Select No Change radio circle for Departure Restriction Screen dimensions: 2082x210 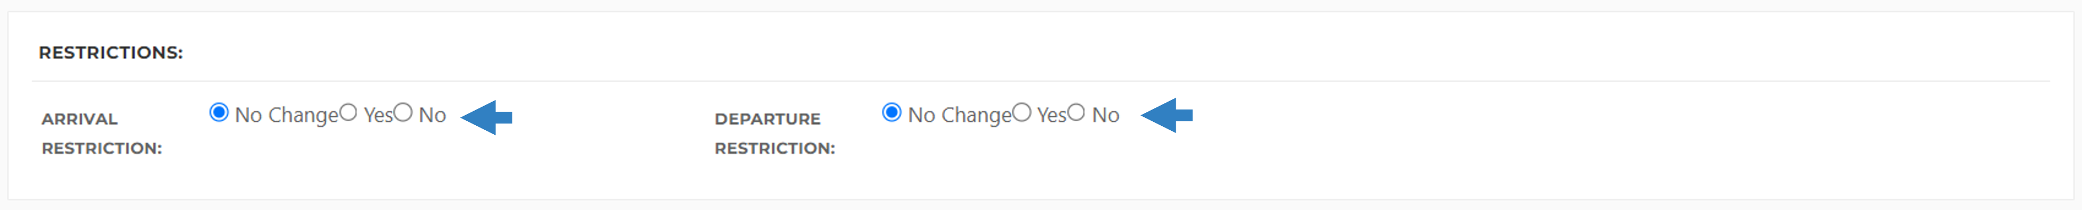tap(892, 113)
